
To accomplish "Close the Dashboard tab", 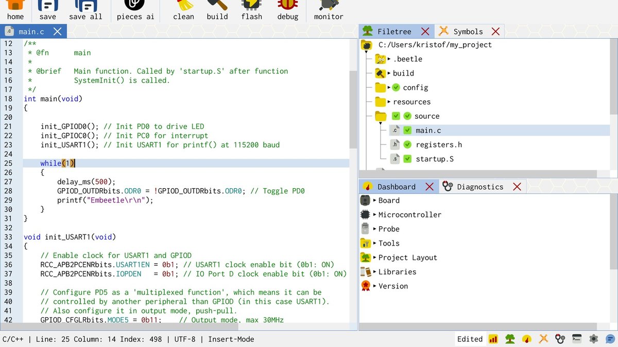I will (429, 187).
